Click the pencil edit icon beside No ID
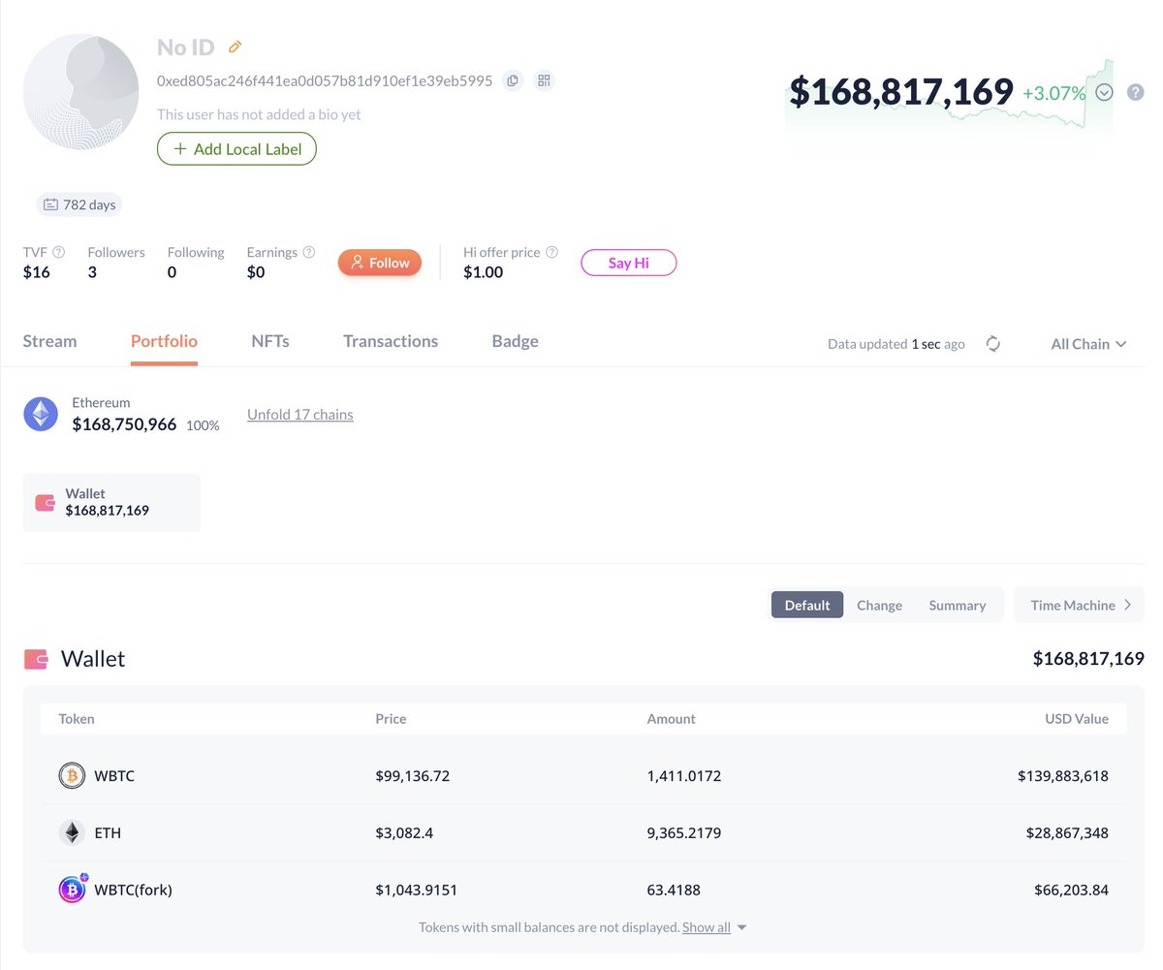Viewport: 1163px width, 970px height. (235, 47)
